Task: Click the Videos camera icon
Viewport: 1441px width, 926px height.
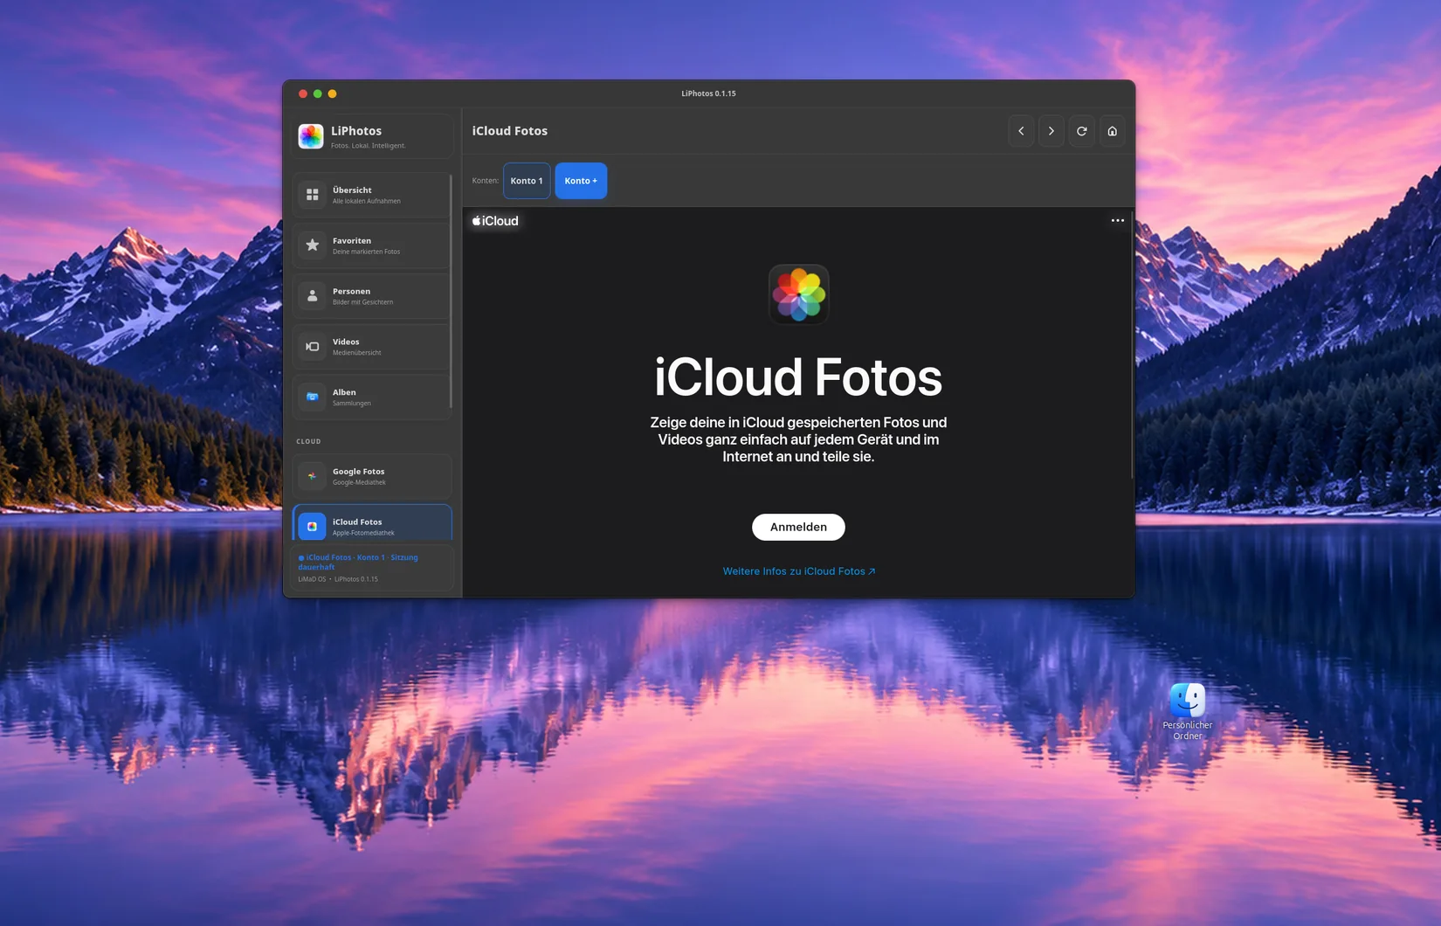Action: [x=312, y=347]
